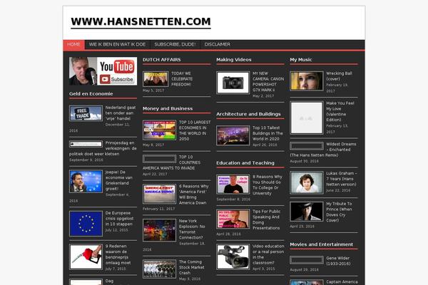Open the Making Videos category heading
The height and width of the screenshot is (285, 428).
[x=234, y=59]
